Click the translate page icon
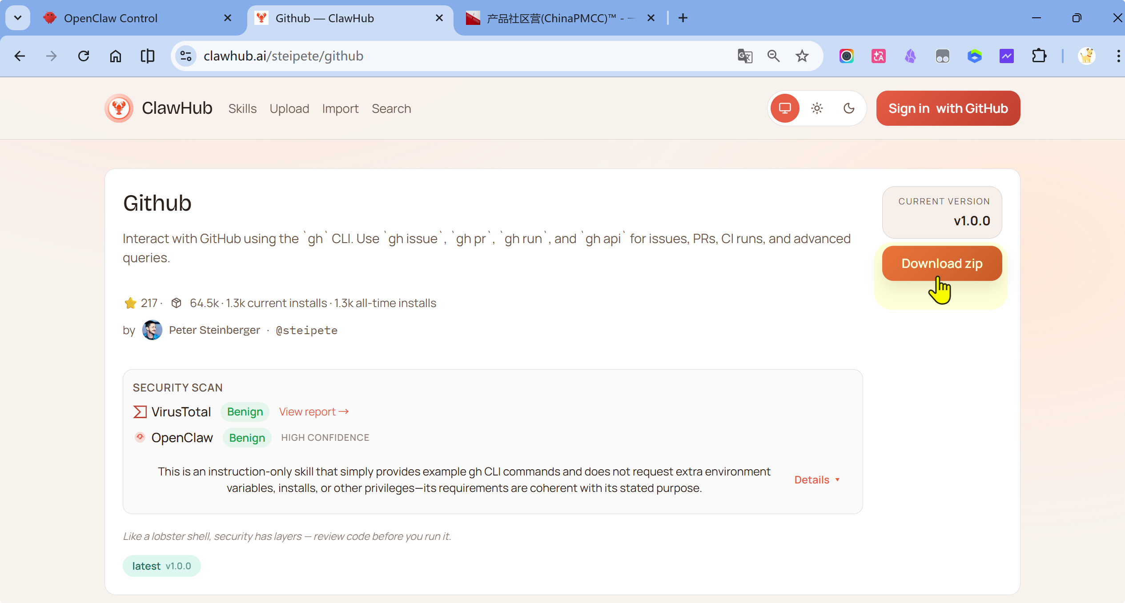This screenshot has height=603, width=1125. [x=745, y=56]
